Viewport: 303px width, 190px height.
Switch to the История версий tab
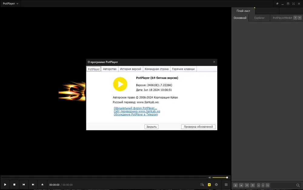[x=130, y=69]
